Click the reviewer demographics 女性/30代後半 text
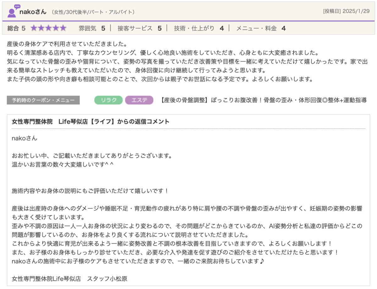Image resolution: width=377 pixels, height=289 pixels. coord(93,12)
